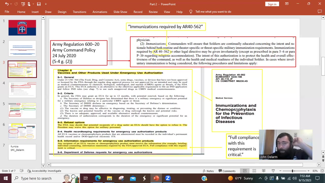
Task: Open Ribbon Display Options icon
Action: (287, 4)
